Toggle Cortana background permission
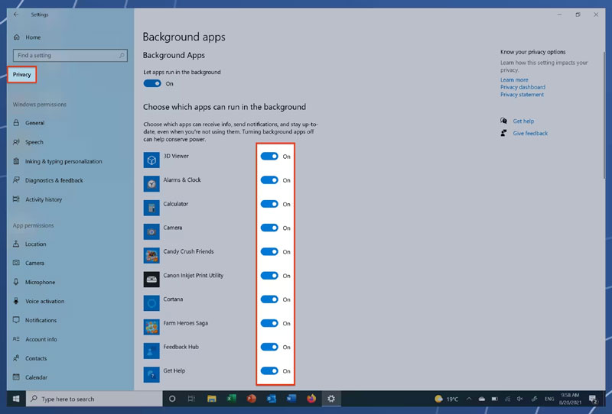 [x=269, y=299]
